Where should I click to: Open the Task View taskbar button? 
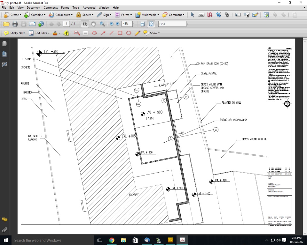100,240
